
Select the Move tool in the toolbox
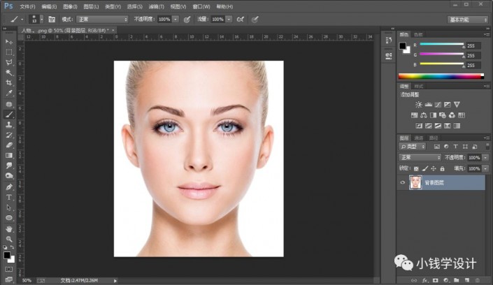[x=9, y=41]
